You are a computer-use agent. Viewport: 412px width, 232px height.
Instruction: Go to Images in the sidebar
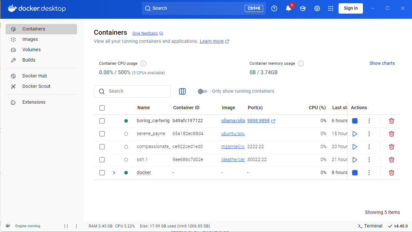pos(41,39)
